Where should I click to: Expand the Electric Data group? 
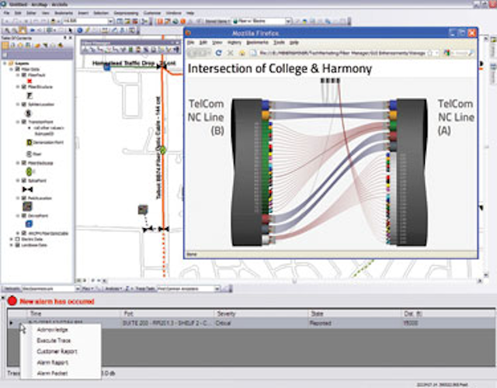12,239
